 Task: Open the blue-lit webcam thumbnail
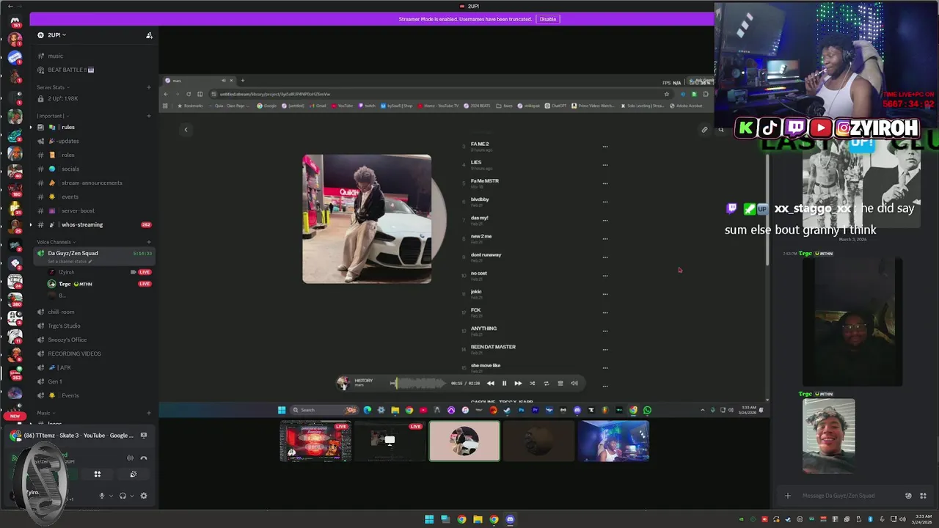[613, 441]
